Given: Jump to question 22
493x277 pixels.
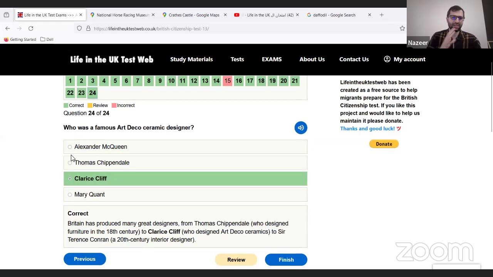Looking at the screenshot, I should [x=70, y=93].
